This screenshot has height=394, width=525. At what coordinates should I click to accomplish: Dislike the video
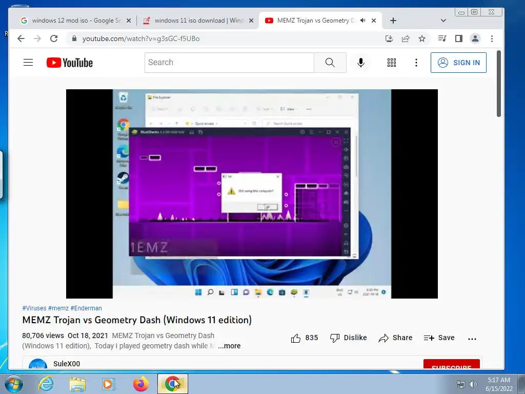[348, 338]
